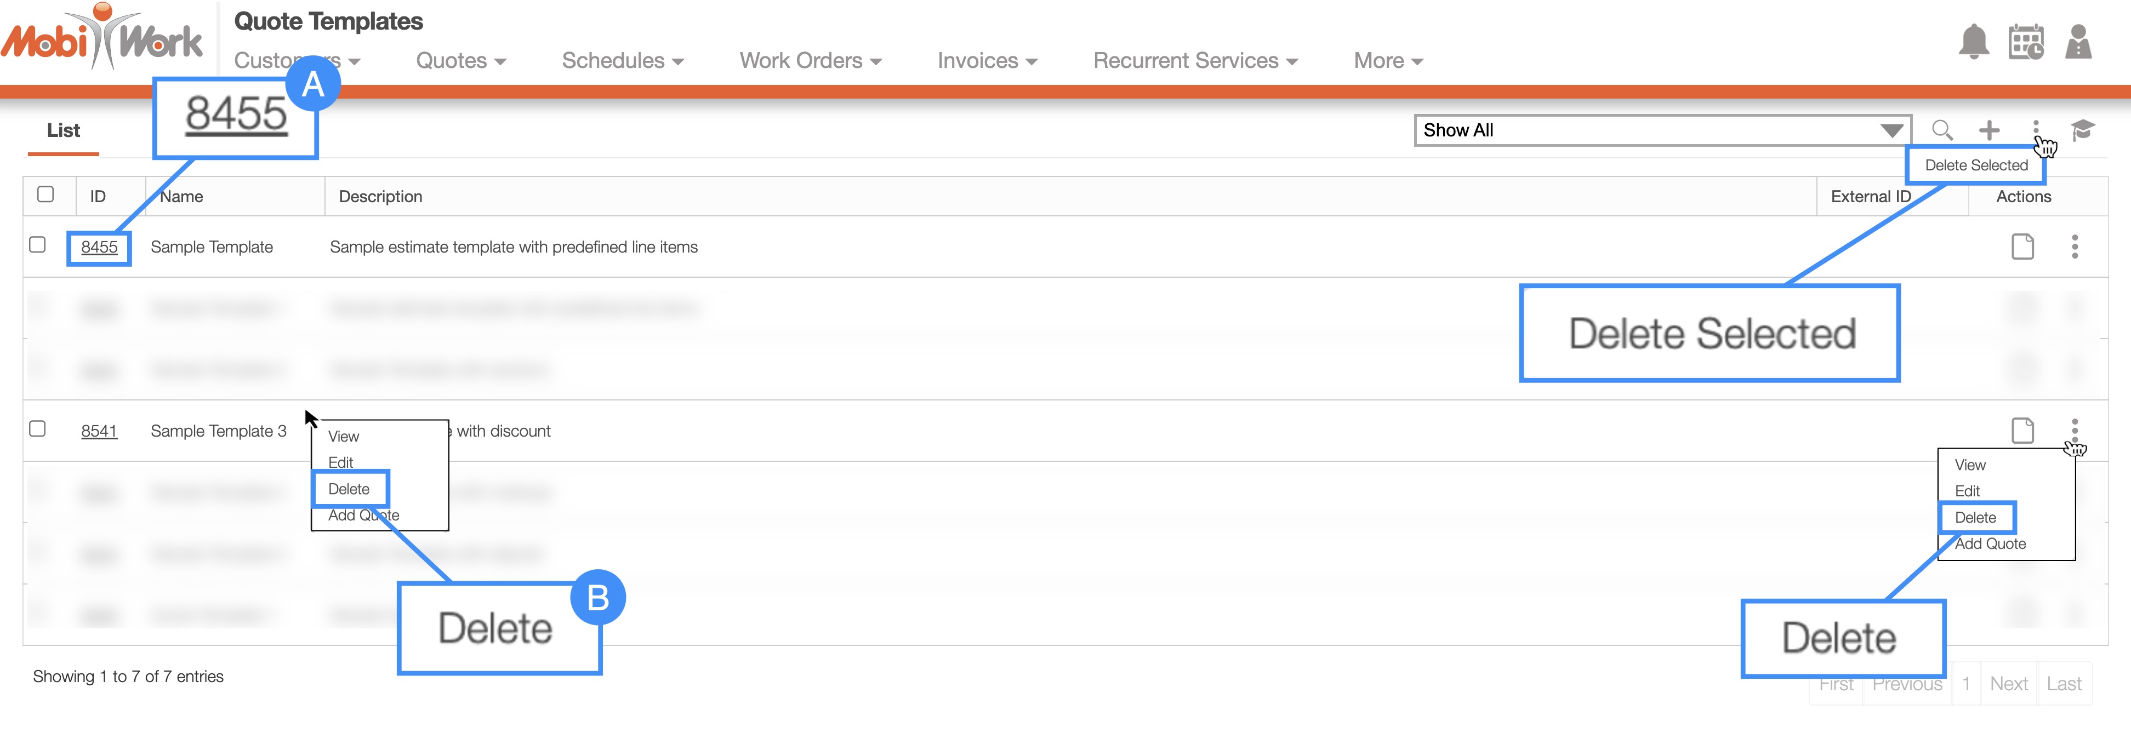Switch to the List tab

63,131
